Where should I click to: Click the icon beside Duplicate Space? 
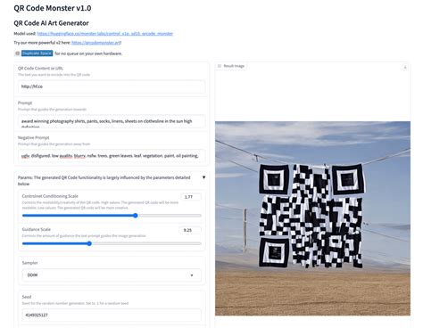(17, 53)
